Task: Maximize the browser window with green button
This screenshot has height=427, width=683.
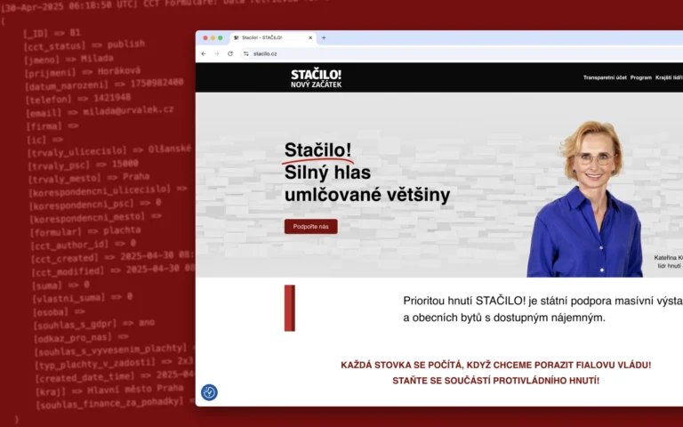Action: pyautogui.click(x=221, y=38)
